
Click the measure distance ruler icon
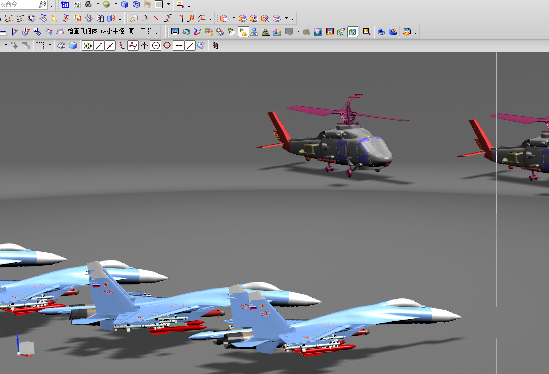(3, 32)
